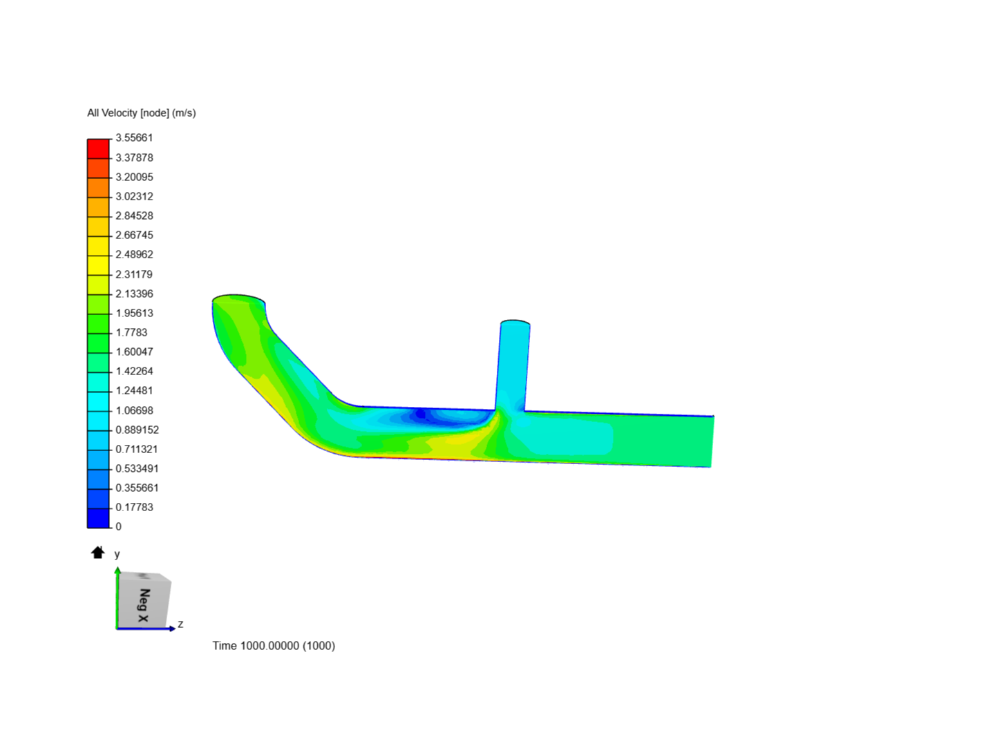Select the red color band on the legend
995x746 pixels.
(98, 149)
